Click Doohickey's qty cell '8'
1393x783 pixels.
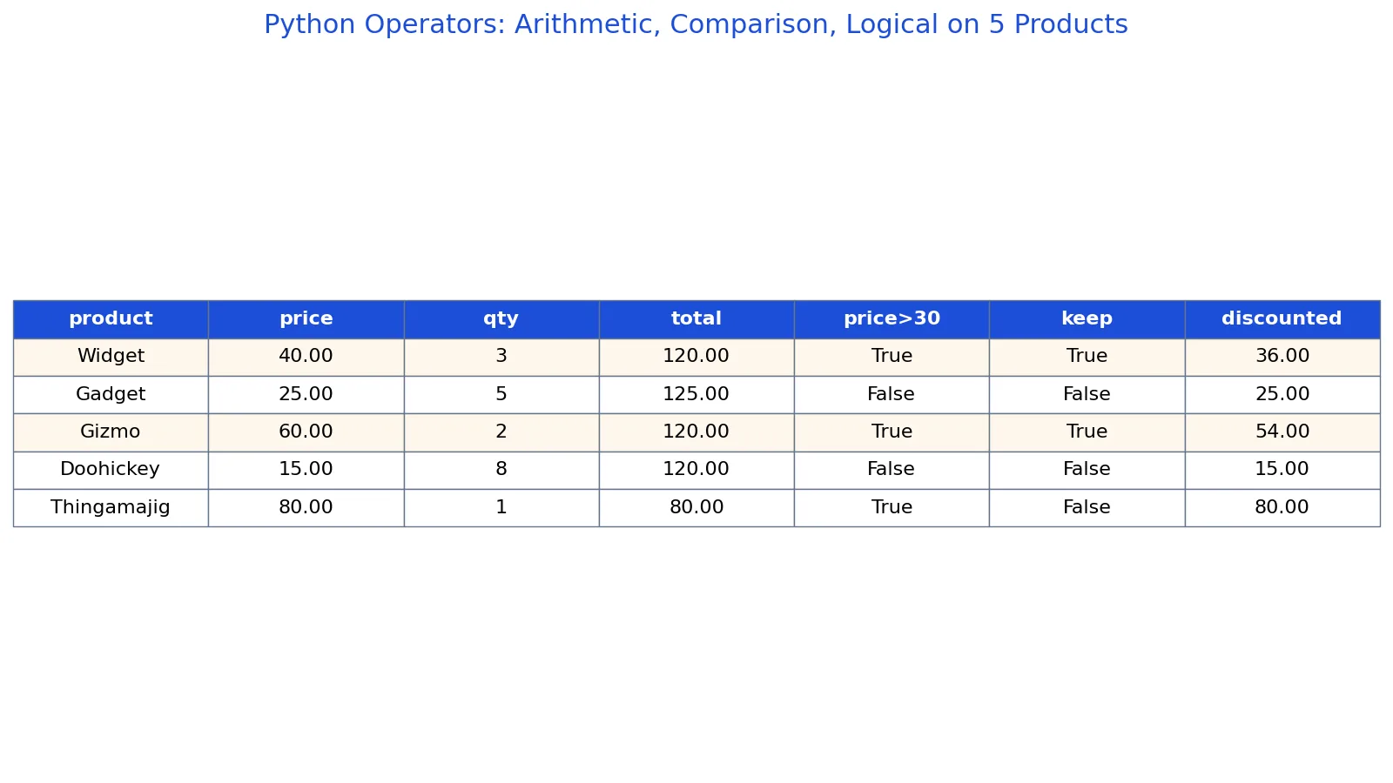pos(501,470)
